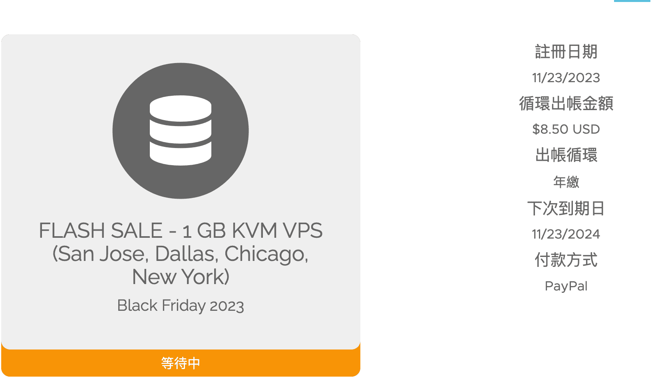
Task: Click the city list San Jose, Dallas, Chicago line
Action: tap(181, 254)
